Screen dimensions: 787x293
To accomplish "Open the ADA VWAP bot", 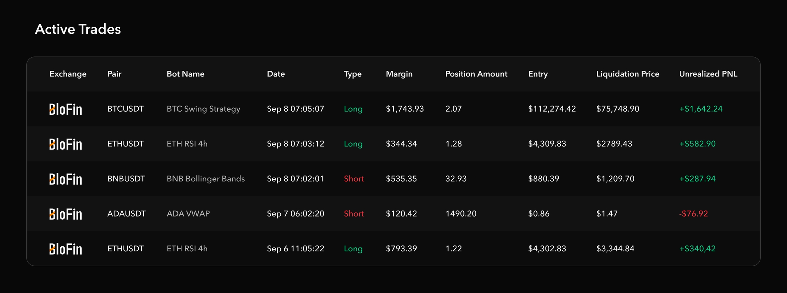I will click(x=188, y=214).
